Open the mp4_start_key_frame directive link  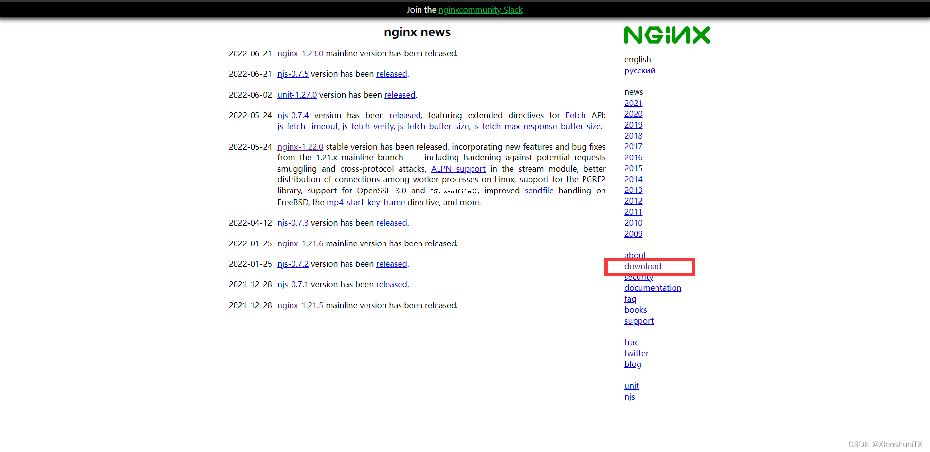pyautogui.click(x=366, y=202)
